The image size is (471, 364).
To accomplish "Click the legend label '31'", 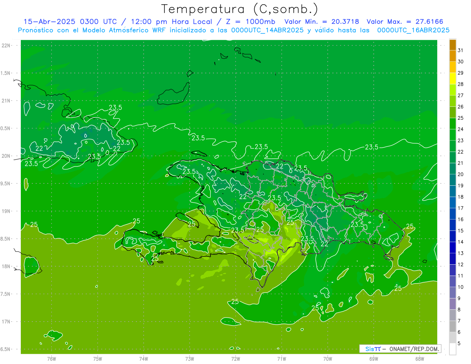I will (x=461, y=50).
